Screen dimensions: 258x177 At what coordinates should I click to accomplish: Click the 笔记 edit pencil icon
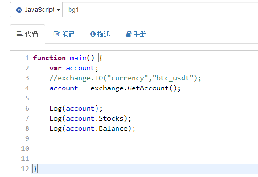56,34
